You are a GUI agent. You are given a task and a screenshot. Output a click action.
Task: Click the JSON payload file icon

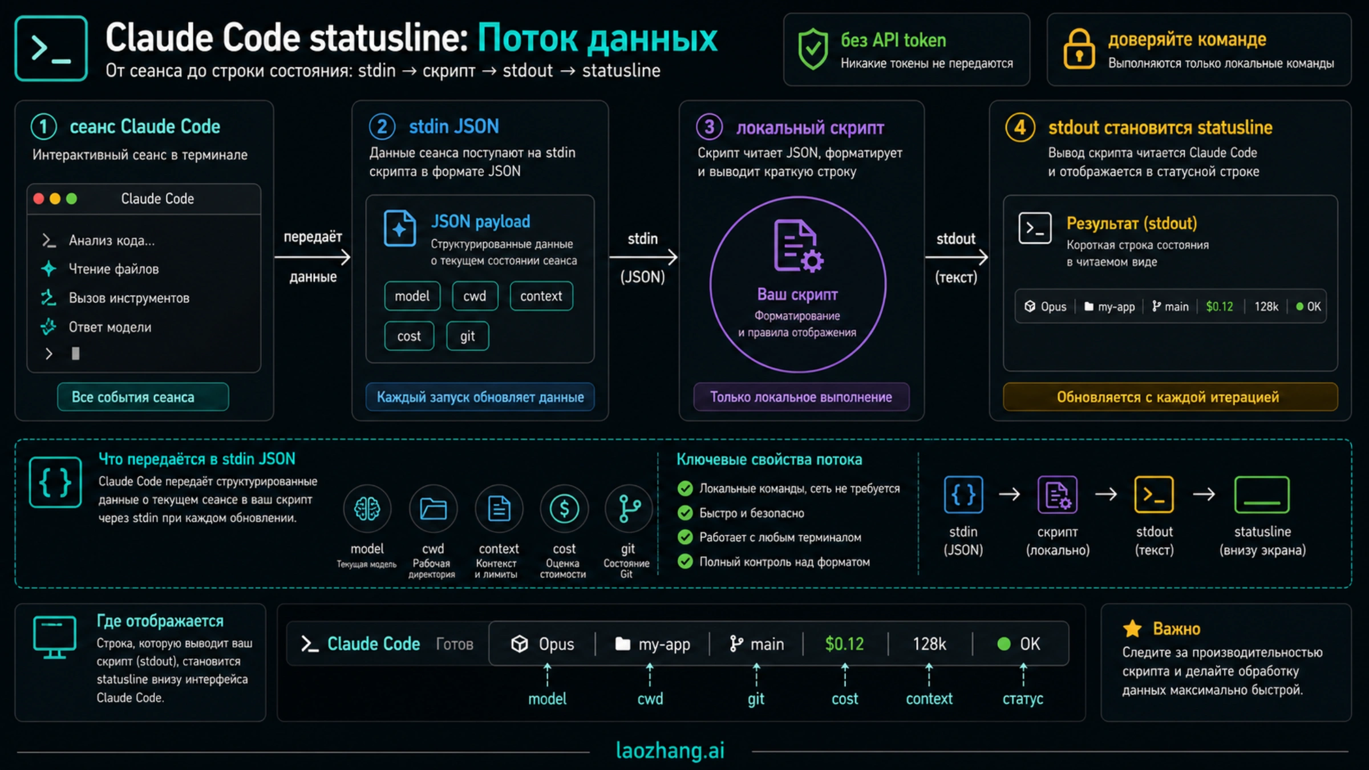point(399,229)
